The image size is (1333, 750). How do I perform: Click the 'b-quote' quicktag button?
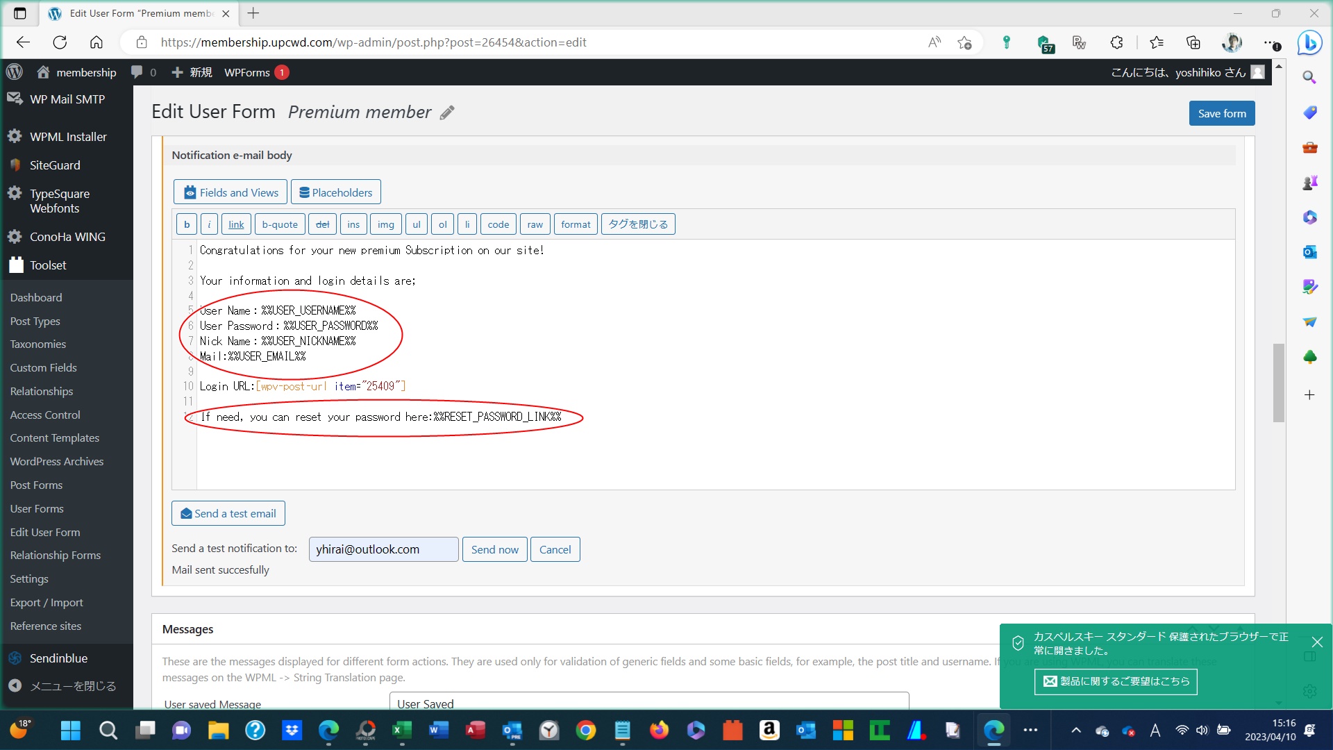279,224
